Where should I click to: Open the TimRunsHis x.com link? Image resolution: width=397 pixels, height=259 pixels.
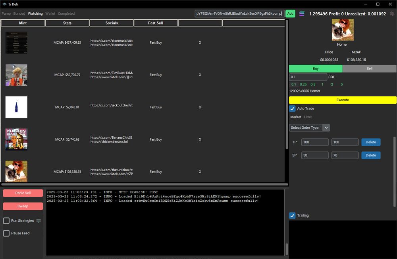tap(112, 73)
